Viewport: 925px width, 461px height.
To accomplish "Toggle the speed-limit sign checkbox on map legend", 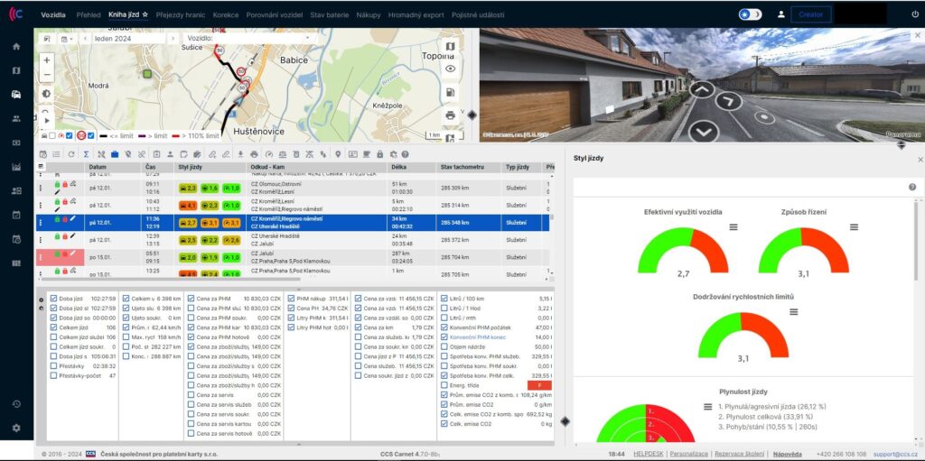I will (91, 135).
